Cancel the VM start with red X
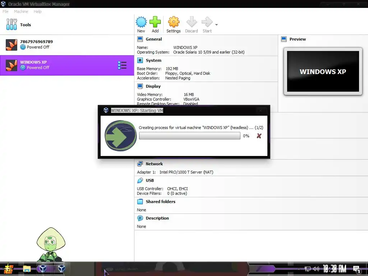Viewport: 368px width, 276px height. [x=259, y=136]
